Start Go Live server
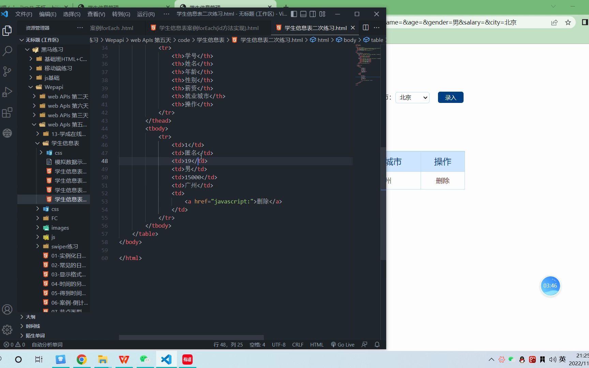589x368 pixels. pyautogui.click(x=343, y=344)
